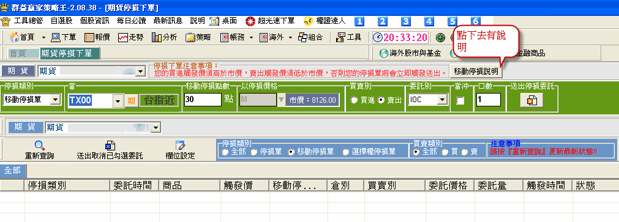The height and width of the screenshot is (222, 619).
Task: Click the 重新查詢 magnifier icon
Action: (x=39, y=146)
